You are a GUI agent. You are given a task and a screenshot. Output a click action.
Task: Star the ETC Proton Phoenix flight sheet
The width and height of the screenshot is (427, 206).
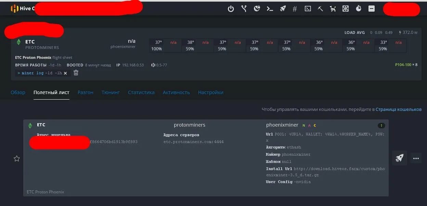coord(16,158)
